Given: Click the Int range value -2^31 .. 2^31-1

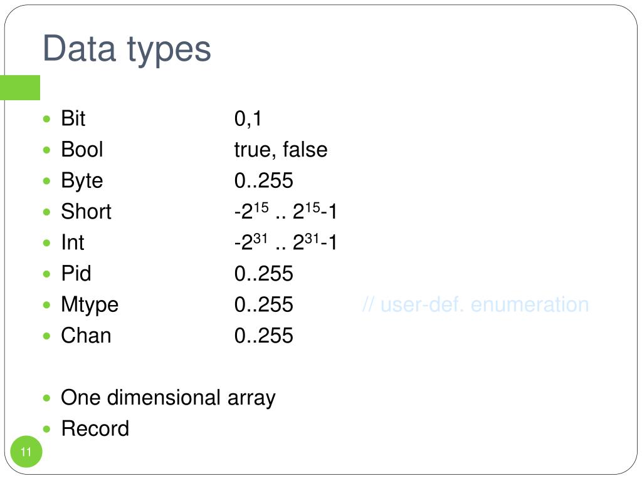Looking at the screenshot, I should pyautogui.click(x=285, y=242).
